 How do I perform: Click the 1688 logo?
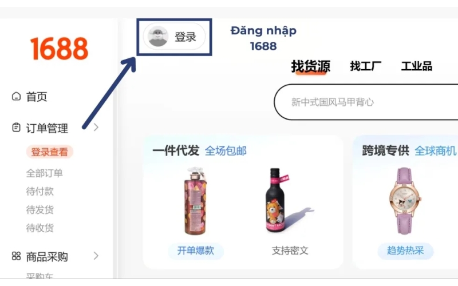coord(59,49)
